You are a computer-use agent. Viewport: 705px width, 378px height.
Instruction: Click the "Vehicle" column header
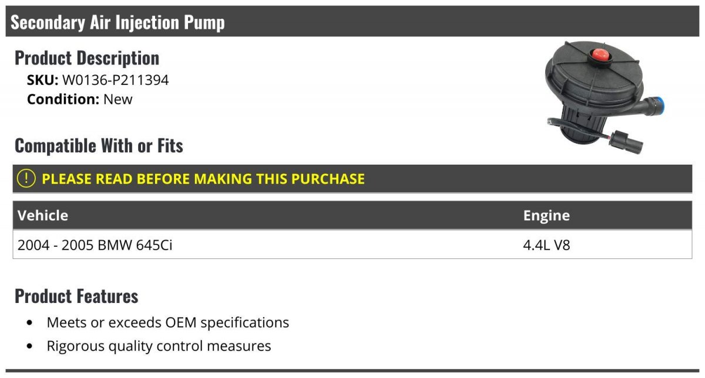[43, 216]
